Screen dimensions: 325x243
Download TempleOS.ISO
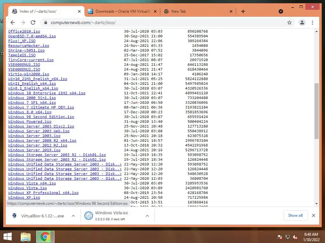[22, 55]
